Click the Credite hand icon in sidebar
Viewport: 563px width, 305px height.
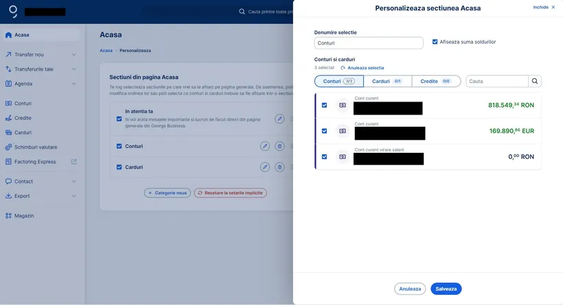pyautogui.click(x=9, y=118)
